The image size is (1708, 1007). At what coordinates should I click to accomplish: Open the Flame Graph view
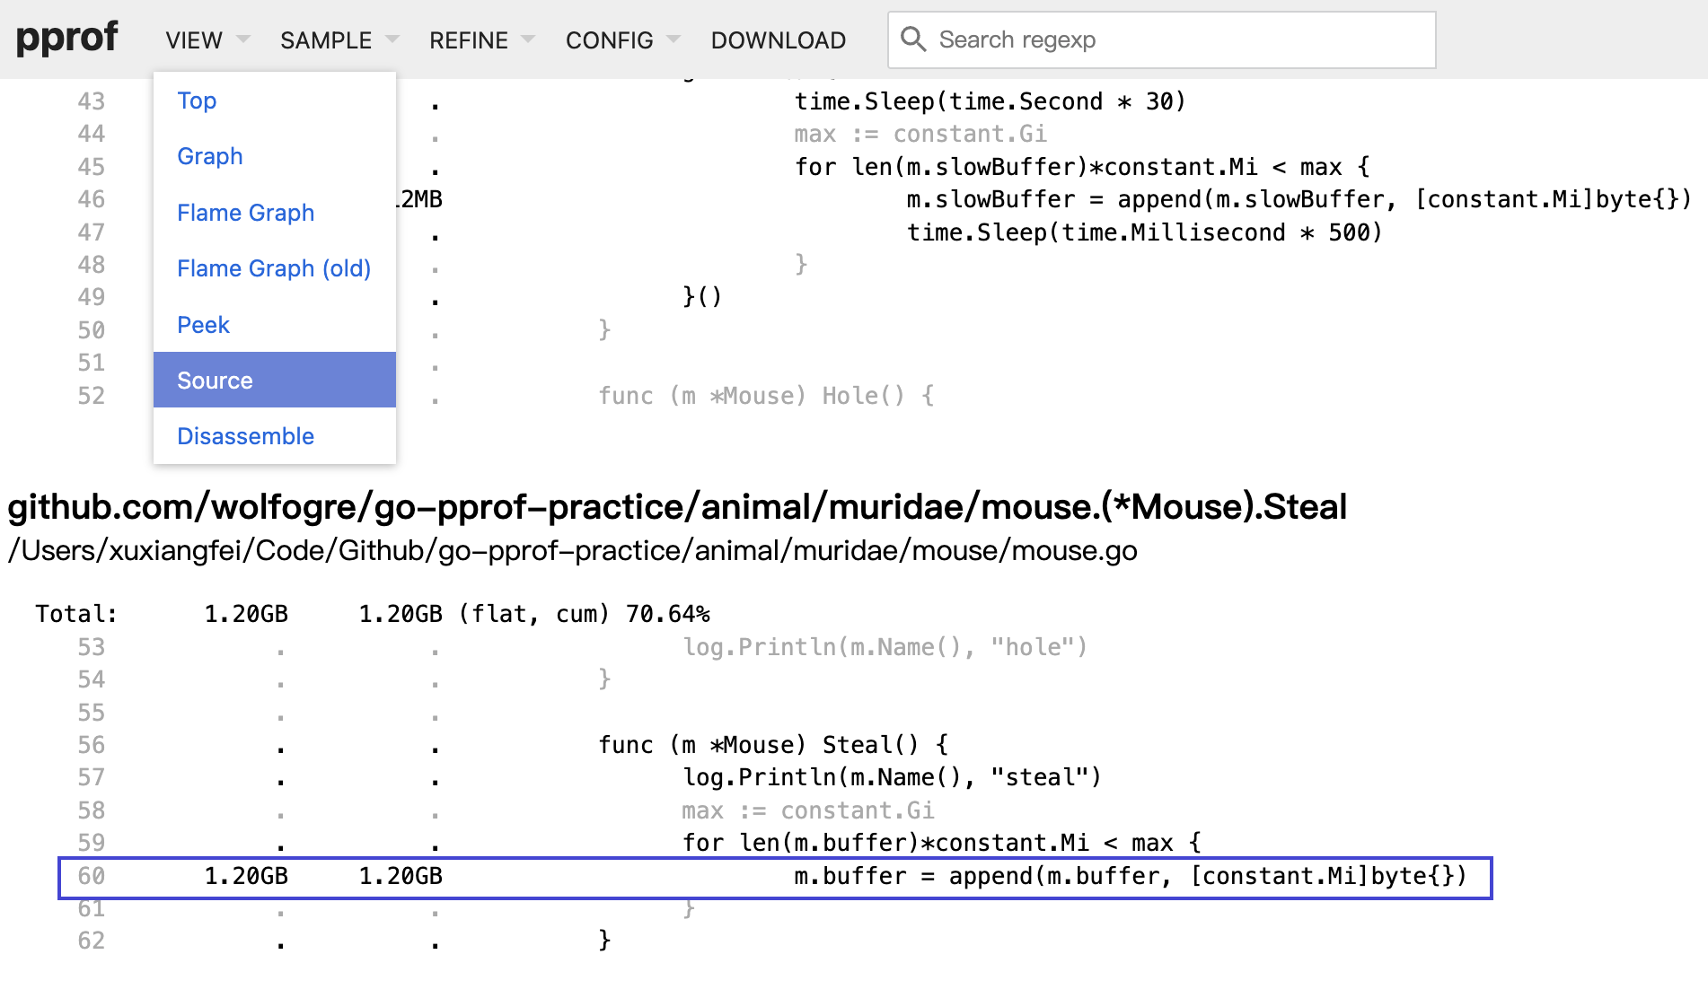245,213
